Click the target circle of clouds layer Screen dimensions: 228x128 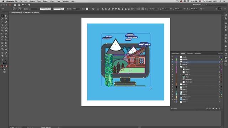(219, 57)
